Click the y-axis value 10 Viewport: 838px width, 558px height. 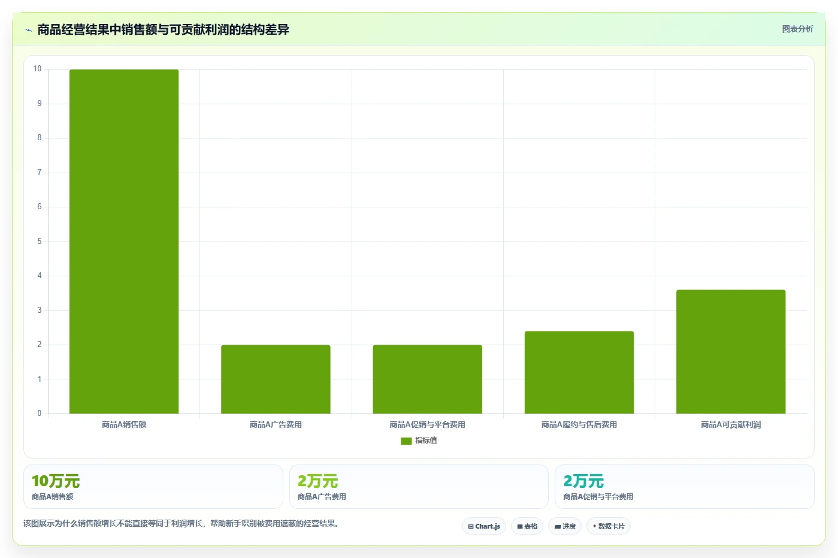tap(38, 69)
